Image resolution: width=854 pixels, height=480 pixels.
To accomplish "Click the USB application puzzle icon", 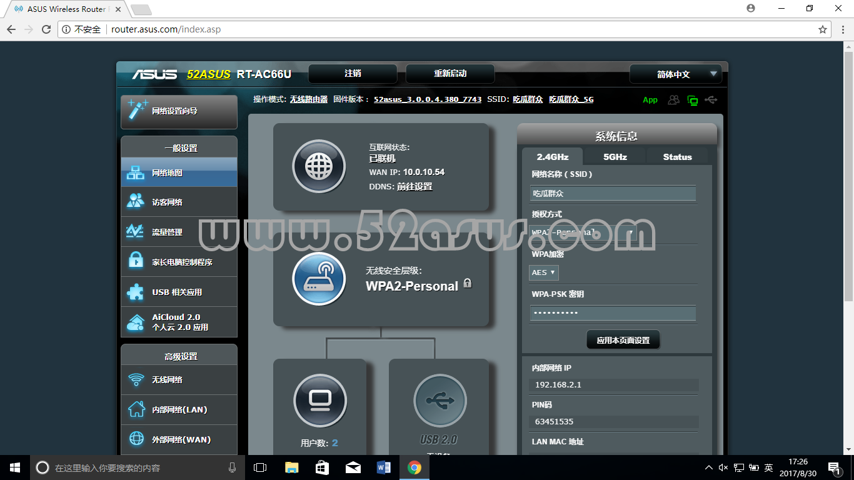I will (x=136, y=291).
